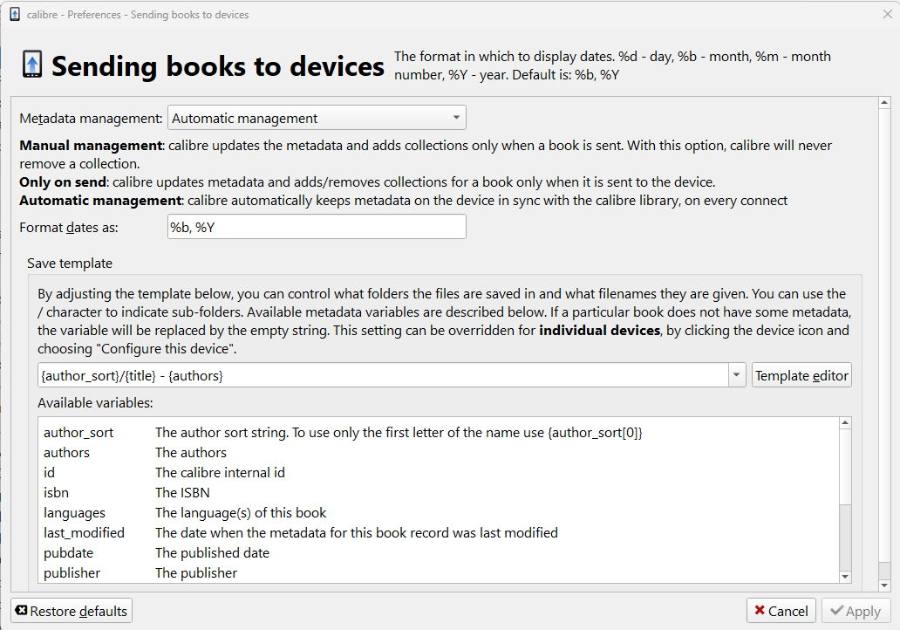Select the pubdate variable row
Viewport: 900px width, 630px height.
point(68,553)
